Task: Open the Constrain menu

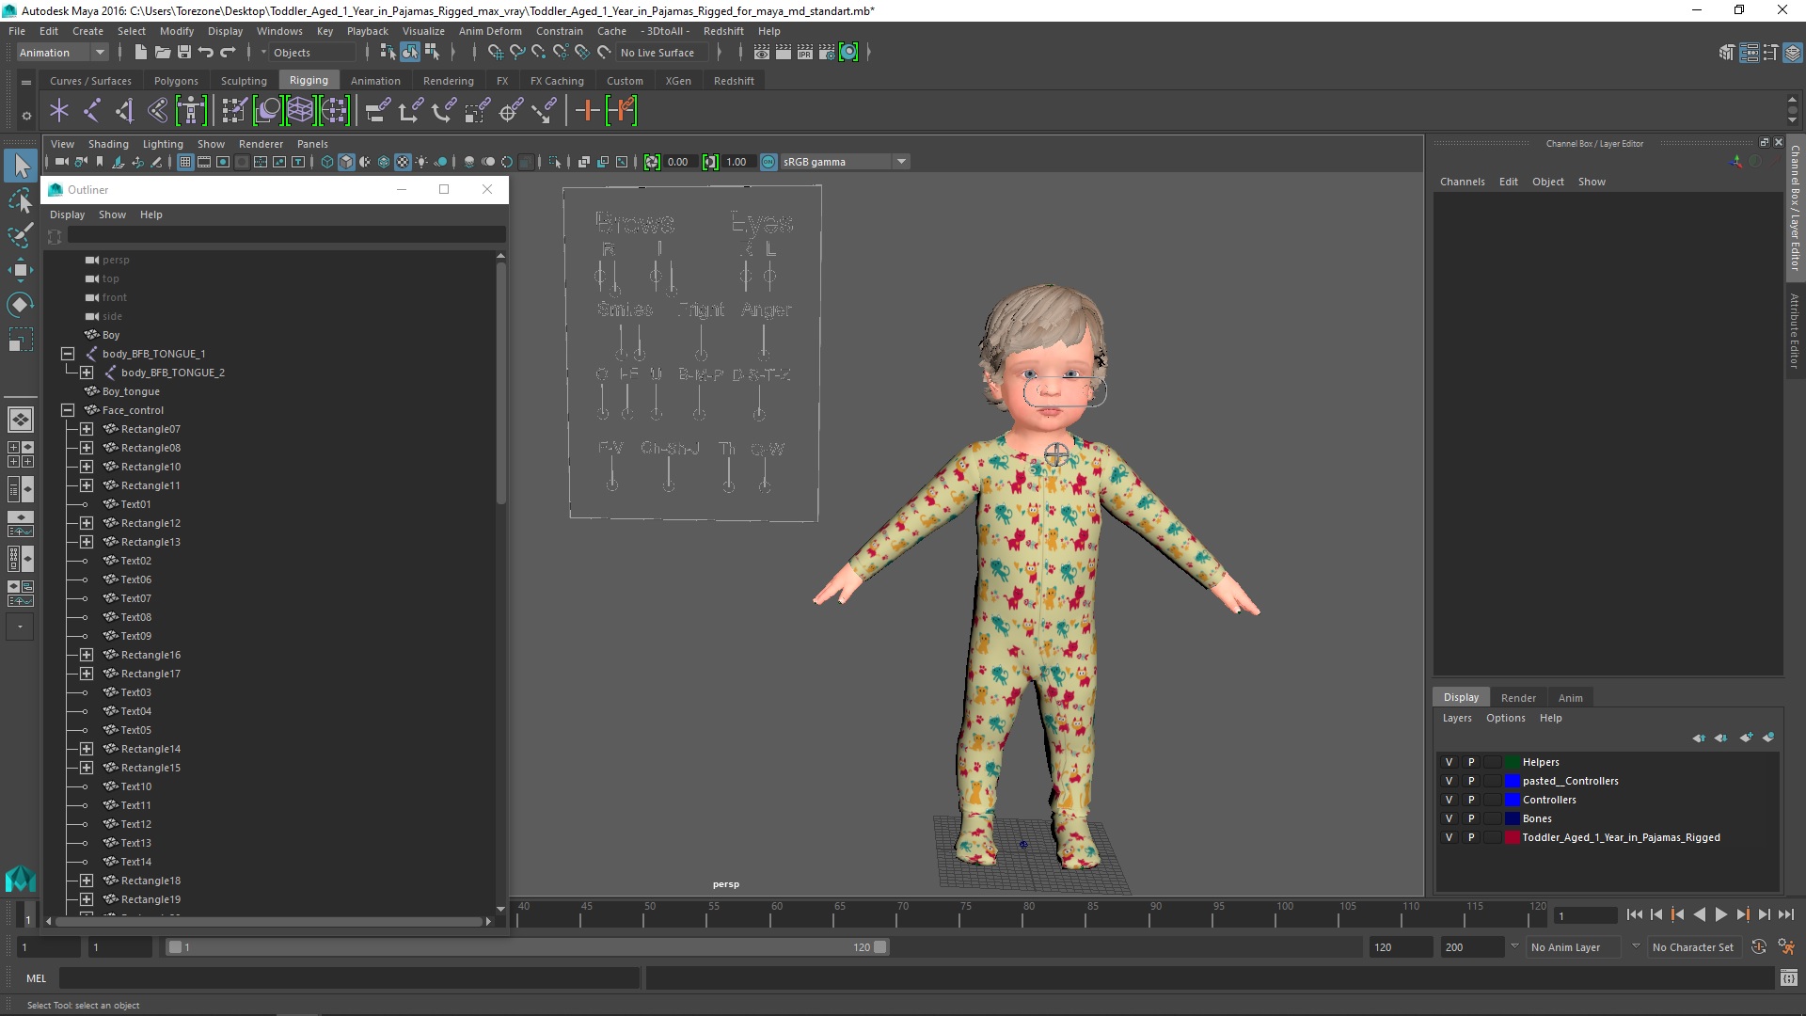Action: click(x=559, y=31)
